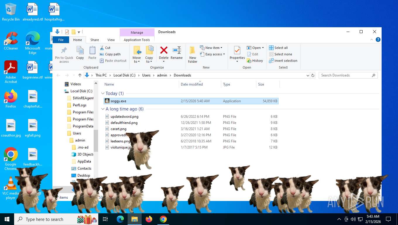Select carart.png file
Screen dimensions: 398x225
[191, 129]
